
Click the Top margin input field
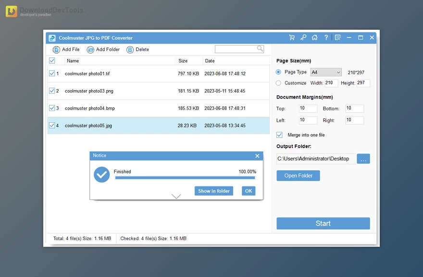coord(308,108)
